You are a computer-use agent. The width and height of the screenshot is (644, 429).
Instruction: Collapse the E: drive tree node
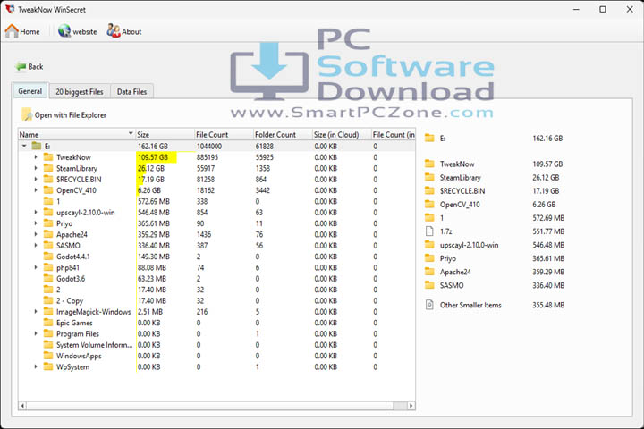(x=24, y=147)
